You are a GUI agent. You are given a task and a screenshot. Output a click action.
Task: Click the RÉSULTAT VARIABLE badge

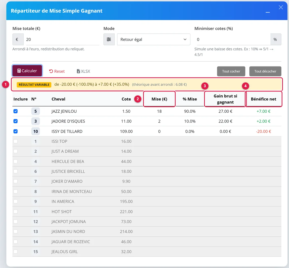pyautogui.click(x=34, y=85)
